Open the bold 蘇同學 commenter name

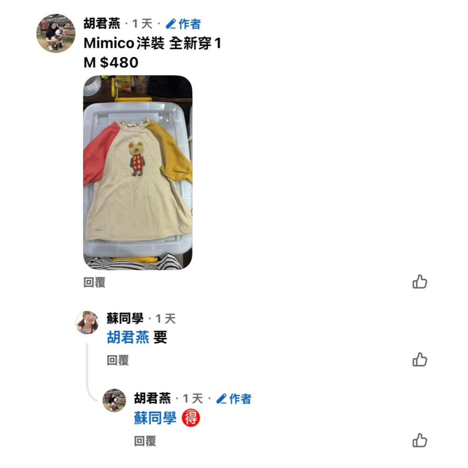125,318
